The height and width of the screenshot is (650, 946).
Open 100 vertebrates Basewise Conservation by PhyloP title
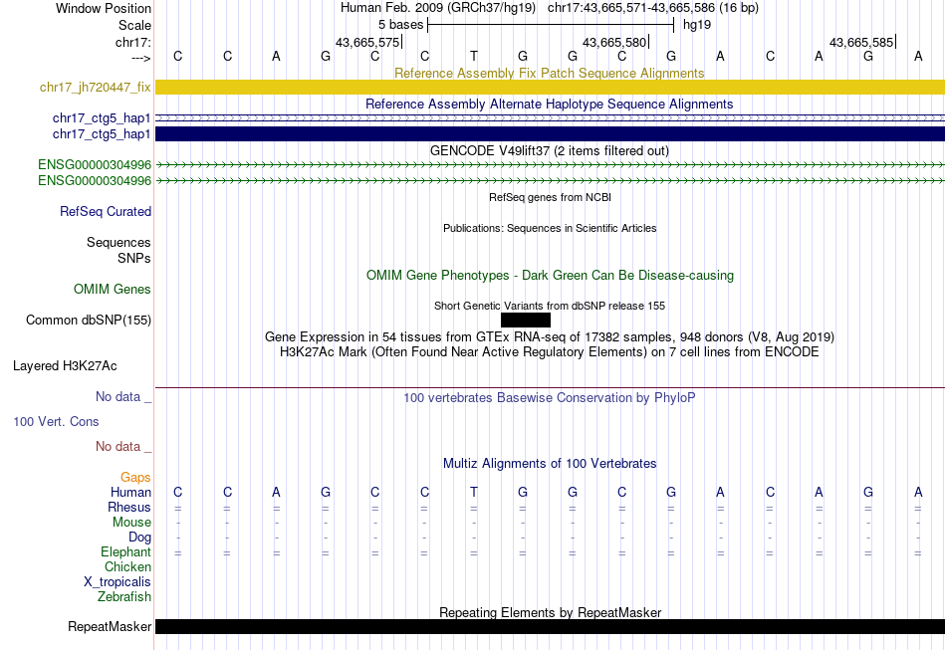pyautogui.click(x=549, y=398)
